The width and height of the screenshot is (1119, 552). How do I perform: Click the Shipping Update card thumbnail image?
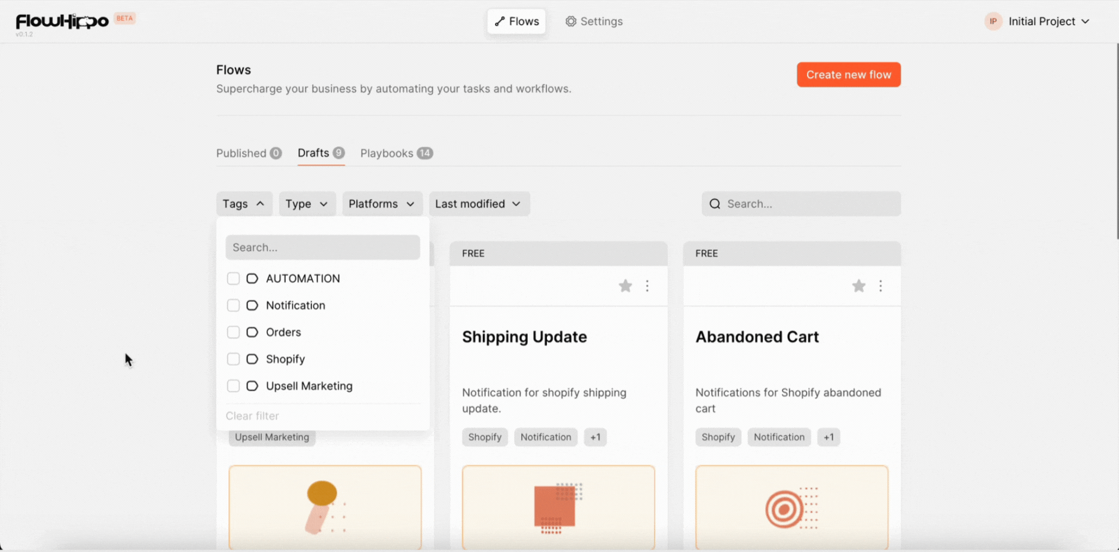[x=558, y=508]
